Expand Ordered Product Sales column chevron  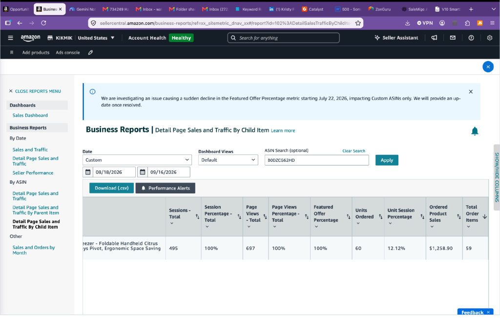point(432,227)
